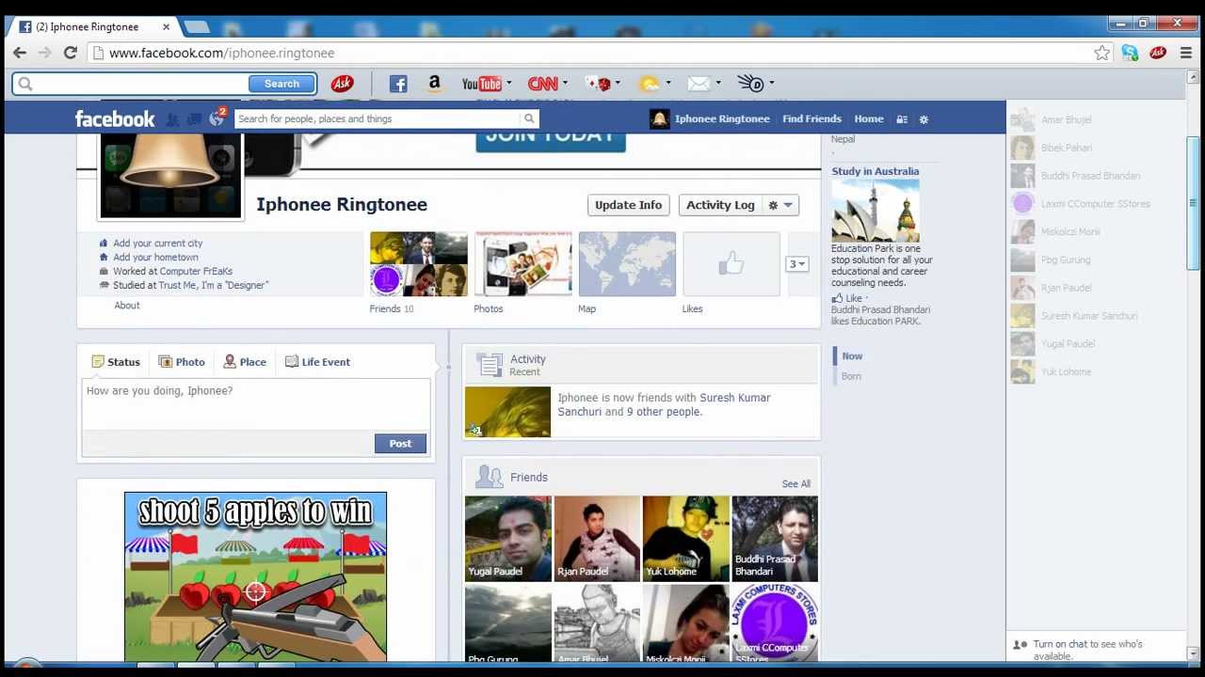Open the Facebook shortcut in Ask toolbar
Screen dimensions: 1205x677
(398, 84)
